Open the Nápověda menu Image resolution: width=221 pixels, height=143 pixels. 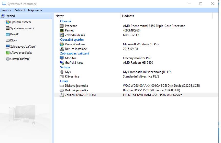pos(35,10)
